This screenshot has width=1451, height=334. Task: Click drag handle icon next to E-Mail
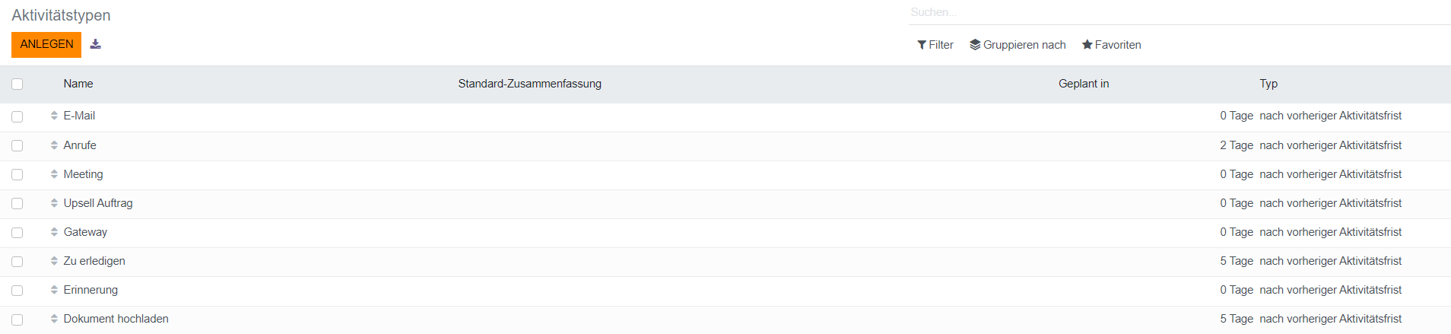coord(54,116)
